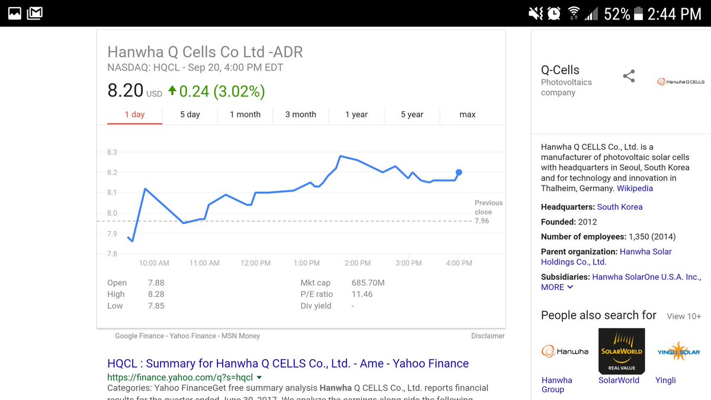
Task: Click the Previous close 7.96 label
Action: coord(489,212)
